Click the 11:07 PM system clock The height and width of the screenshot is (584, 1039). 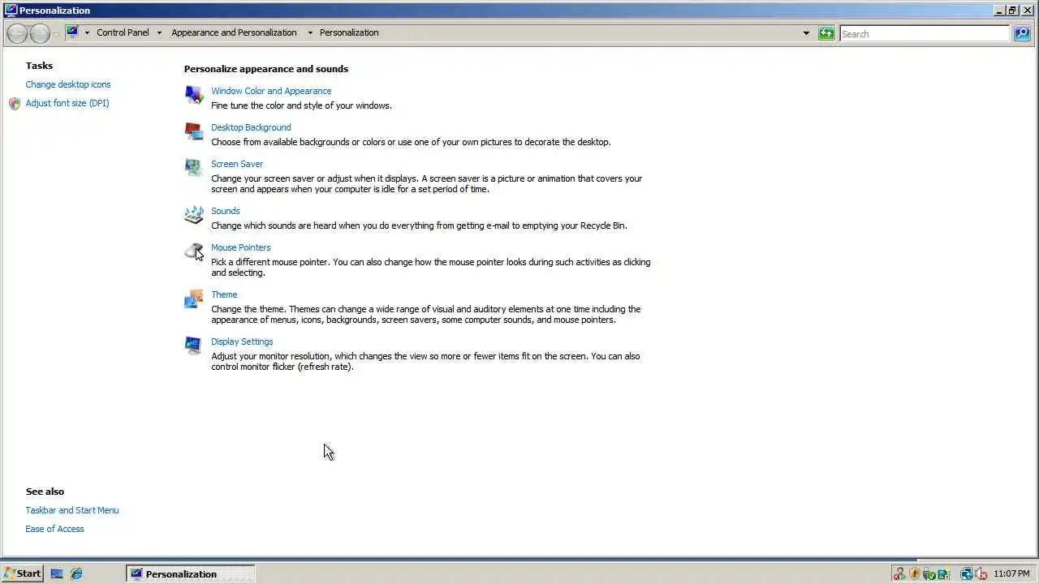[1011, 573]
